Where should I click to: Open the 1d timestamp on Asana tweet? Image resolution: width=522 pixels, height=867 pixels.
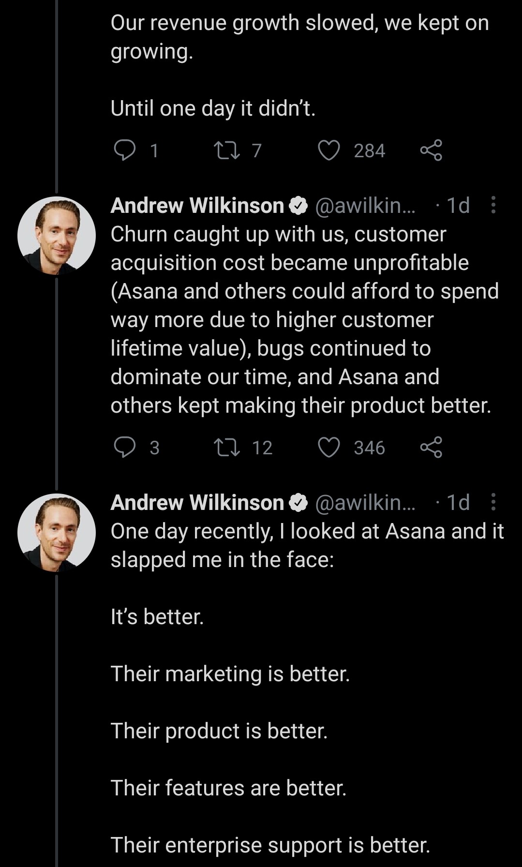click(457, 503)
